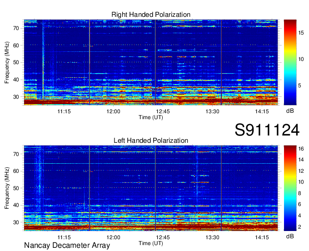Click the 10 label on Right Handed colorbar
Image resolution: width=309 pixels, height=251 pixels.
click(301, 59)
